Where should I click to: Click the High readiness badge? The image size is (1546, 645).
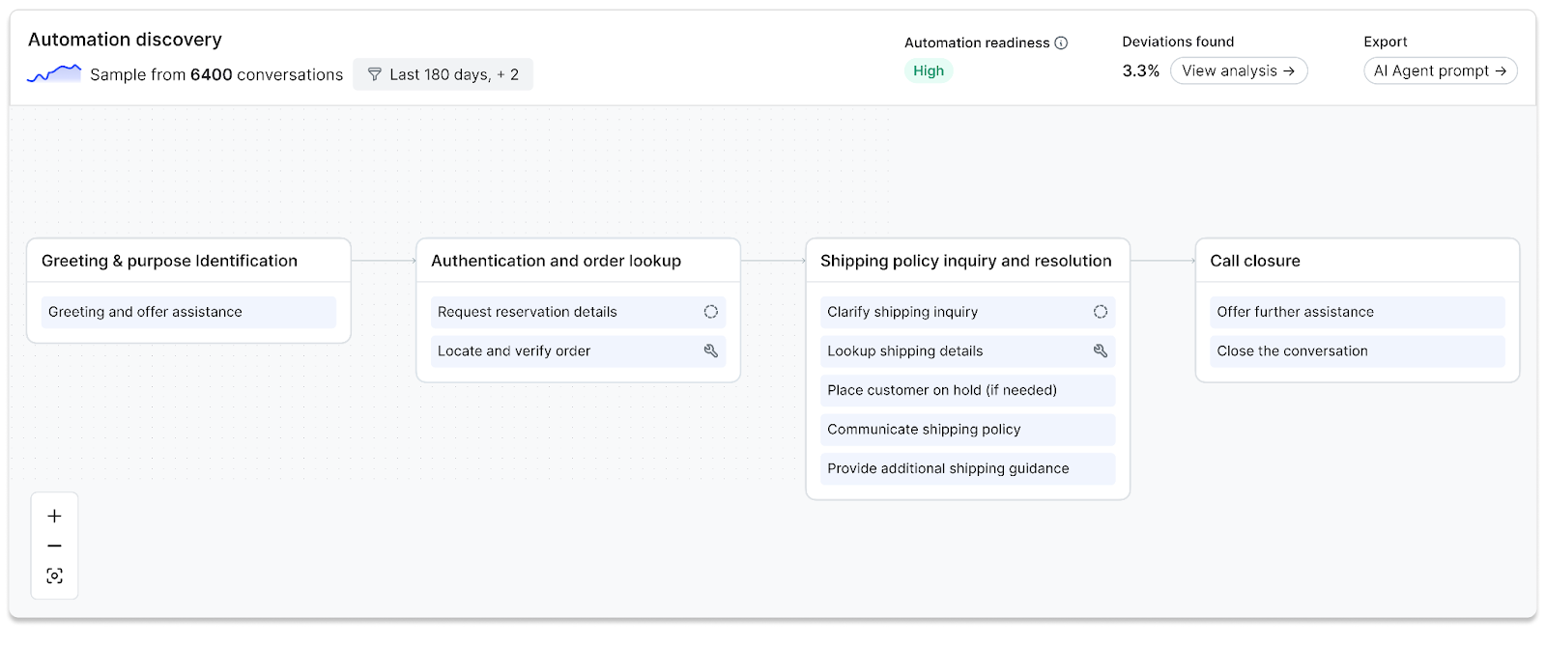928,70
